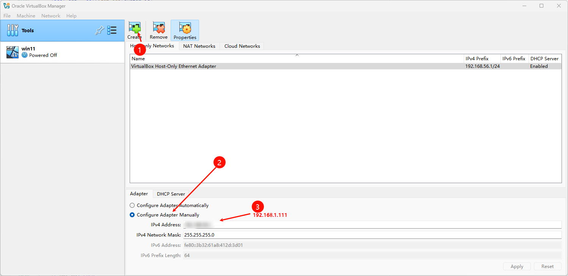
Task: Click the VirtualBox icon in the title bar
Action: (x=6, y=6)
